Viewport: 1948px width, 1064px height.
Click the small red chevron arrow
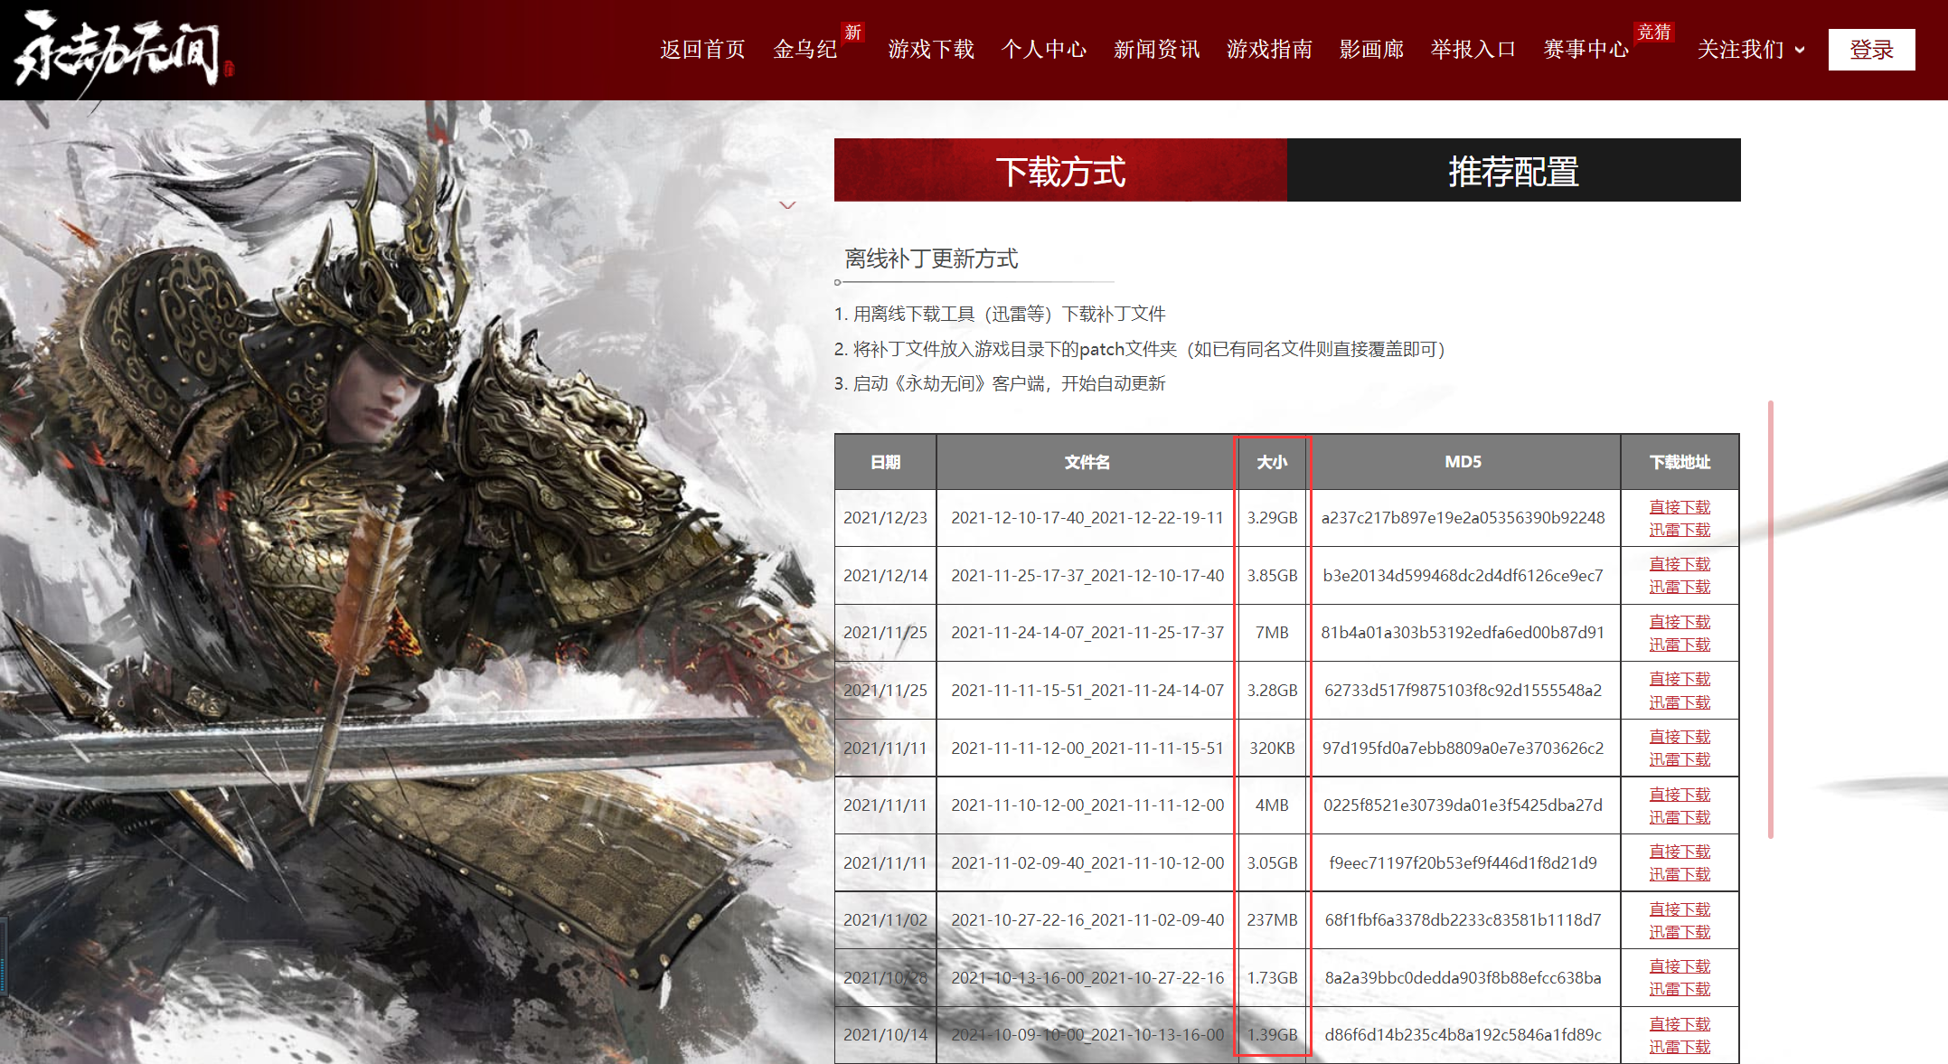pyautogui.click(x=787, y=205)
